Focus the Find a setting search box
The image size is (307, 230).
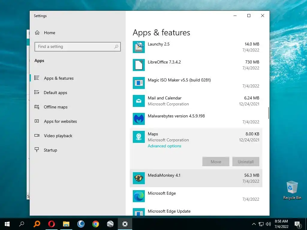[78, 46]
